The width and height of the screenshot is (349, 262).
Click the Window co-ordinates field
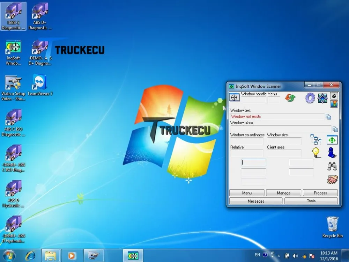tap(247, 141)
